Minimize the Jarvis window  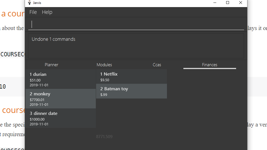(215, 3)
